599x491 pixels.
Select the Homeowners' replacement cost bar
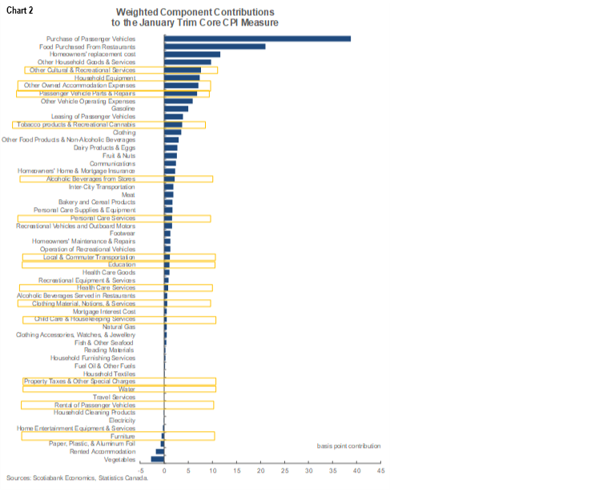click(191, 54)
